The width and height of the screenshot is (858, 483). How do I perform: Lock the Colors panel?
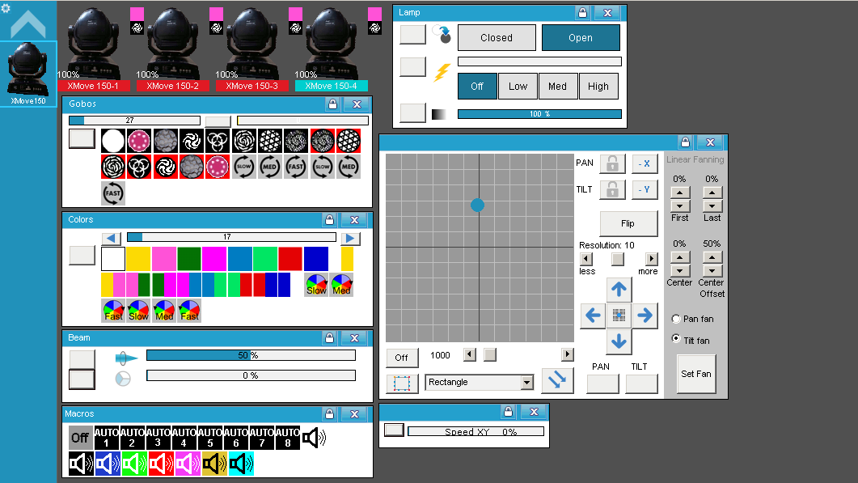pos(329,219)
